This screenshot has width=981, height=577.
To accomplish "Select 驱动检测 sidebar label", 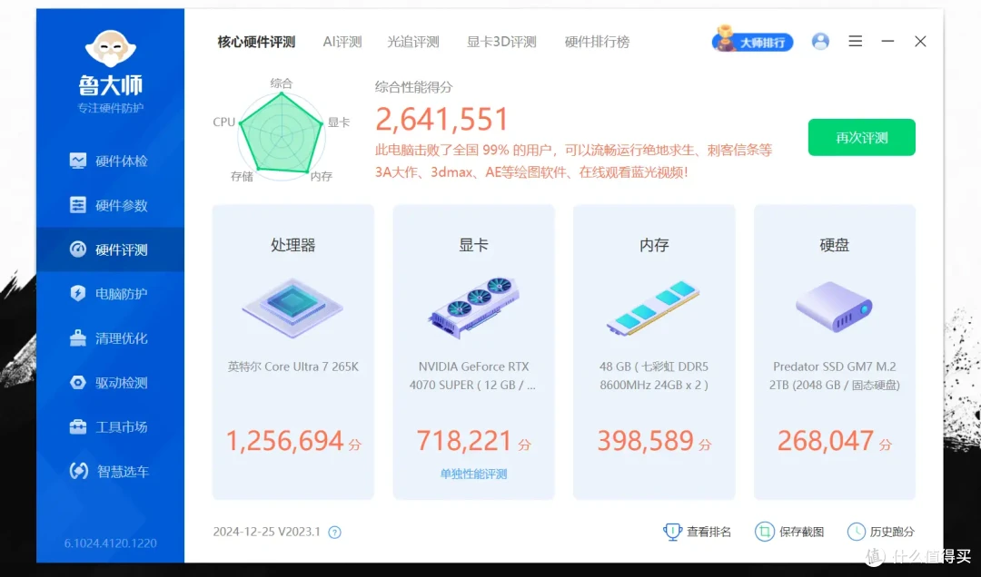I will click(122, 383).
